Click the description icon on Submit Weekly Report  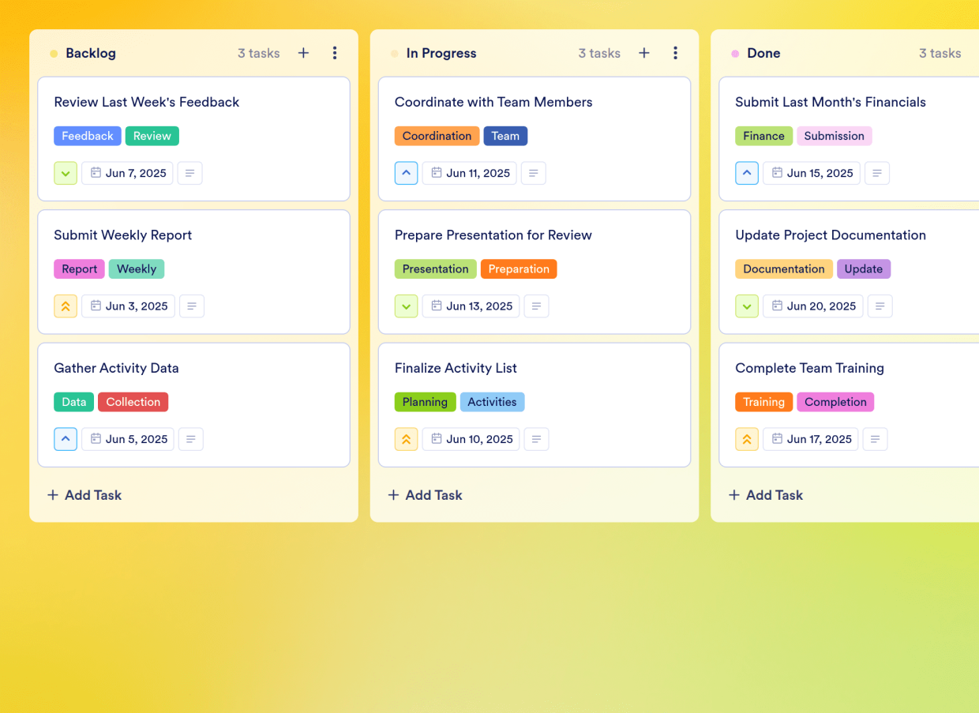[x=191, y=306]
